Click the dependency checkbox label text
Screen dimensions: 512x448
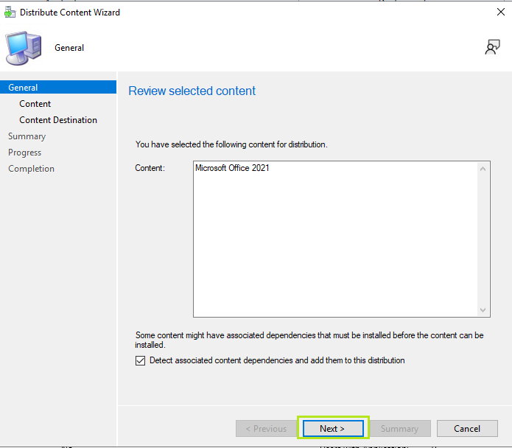point(277,360)
